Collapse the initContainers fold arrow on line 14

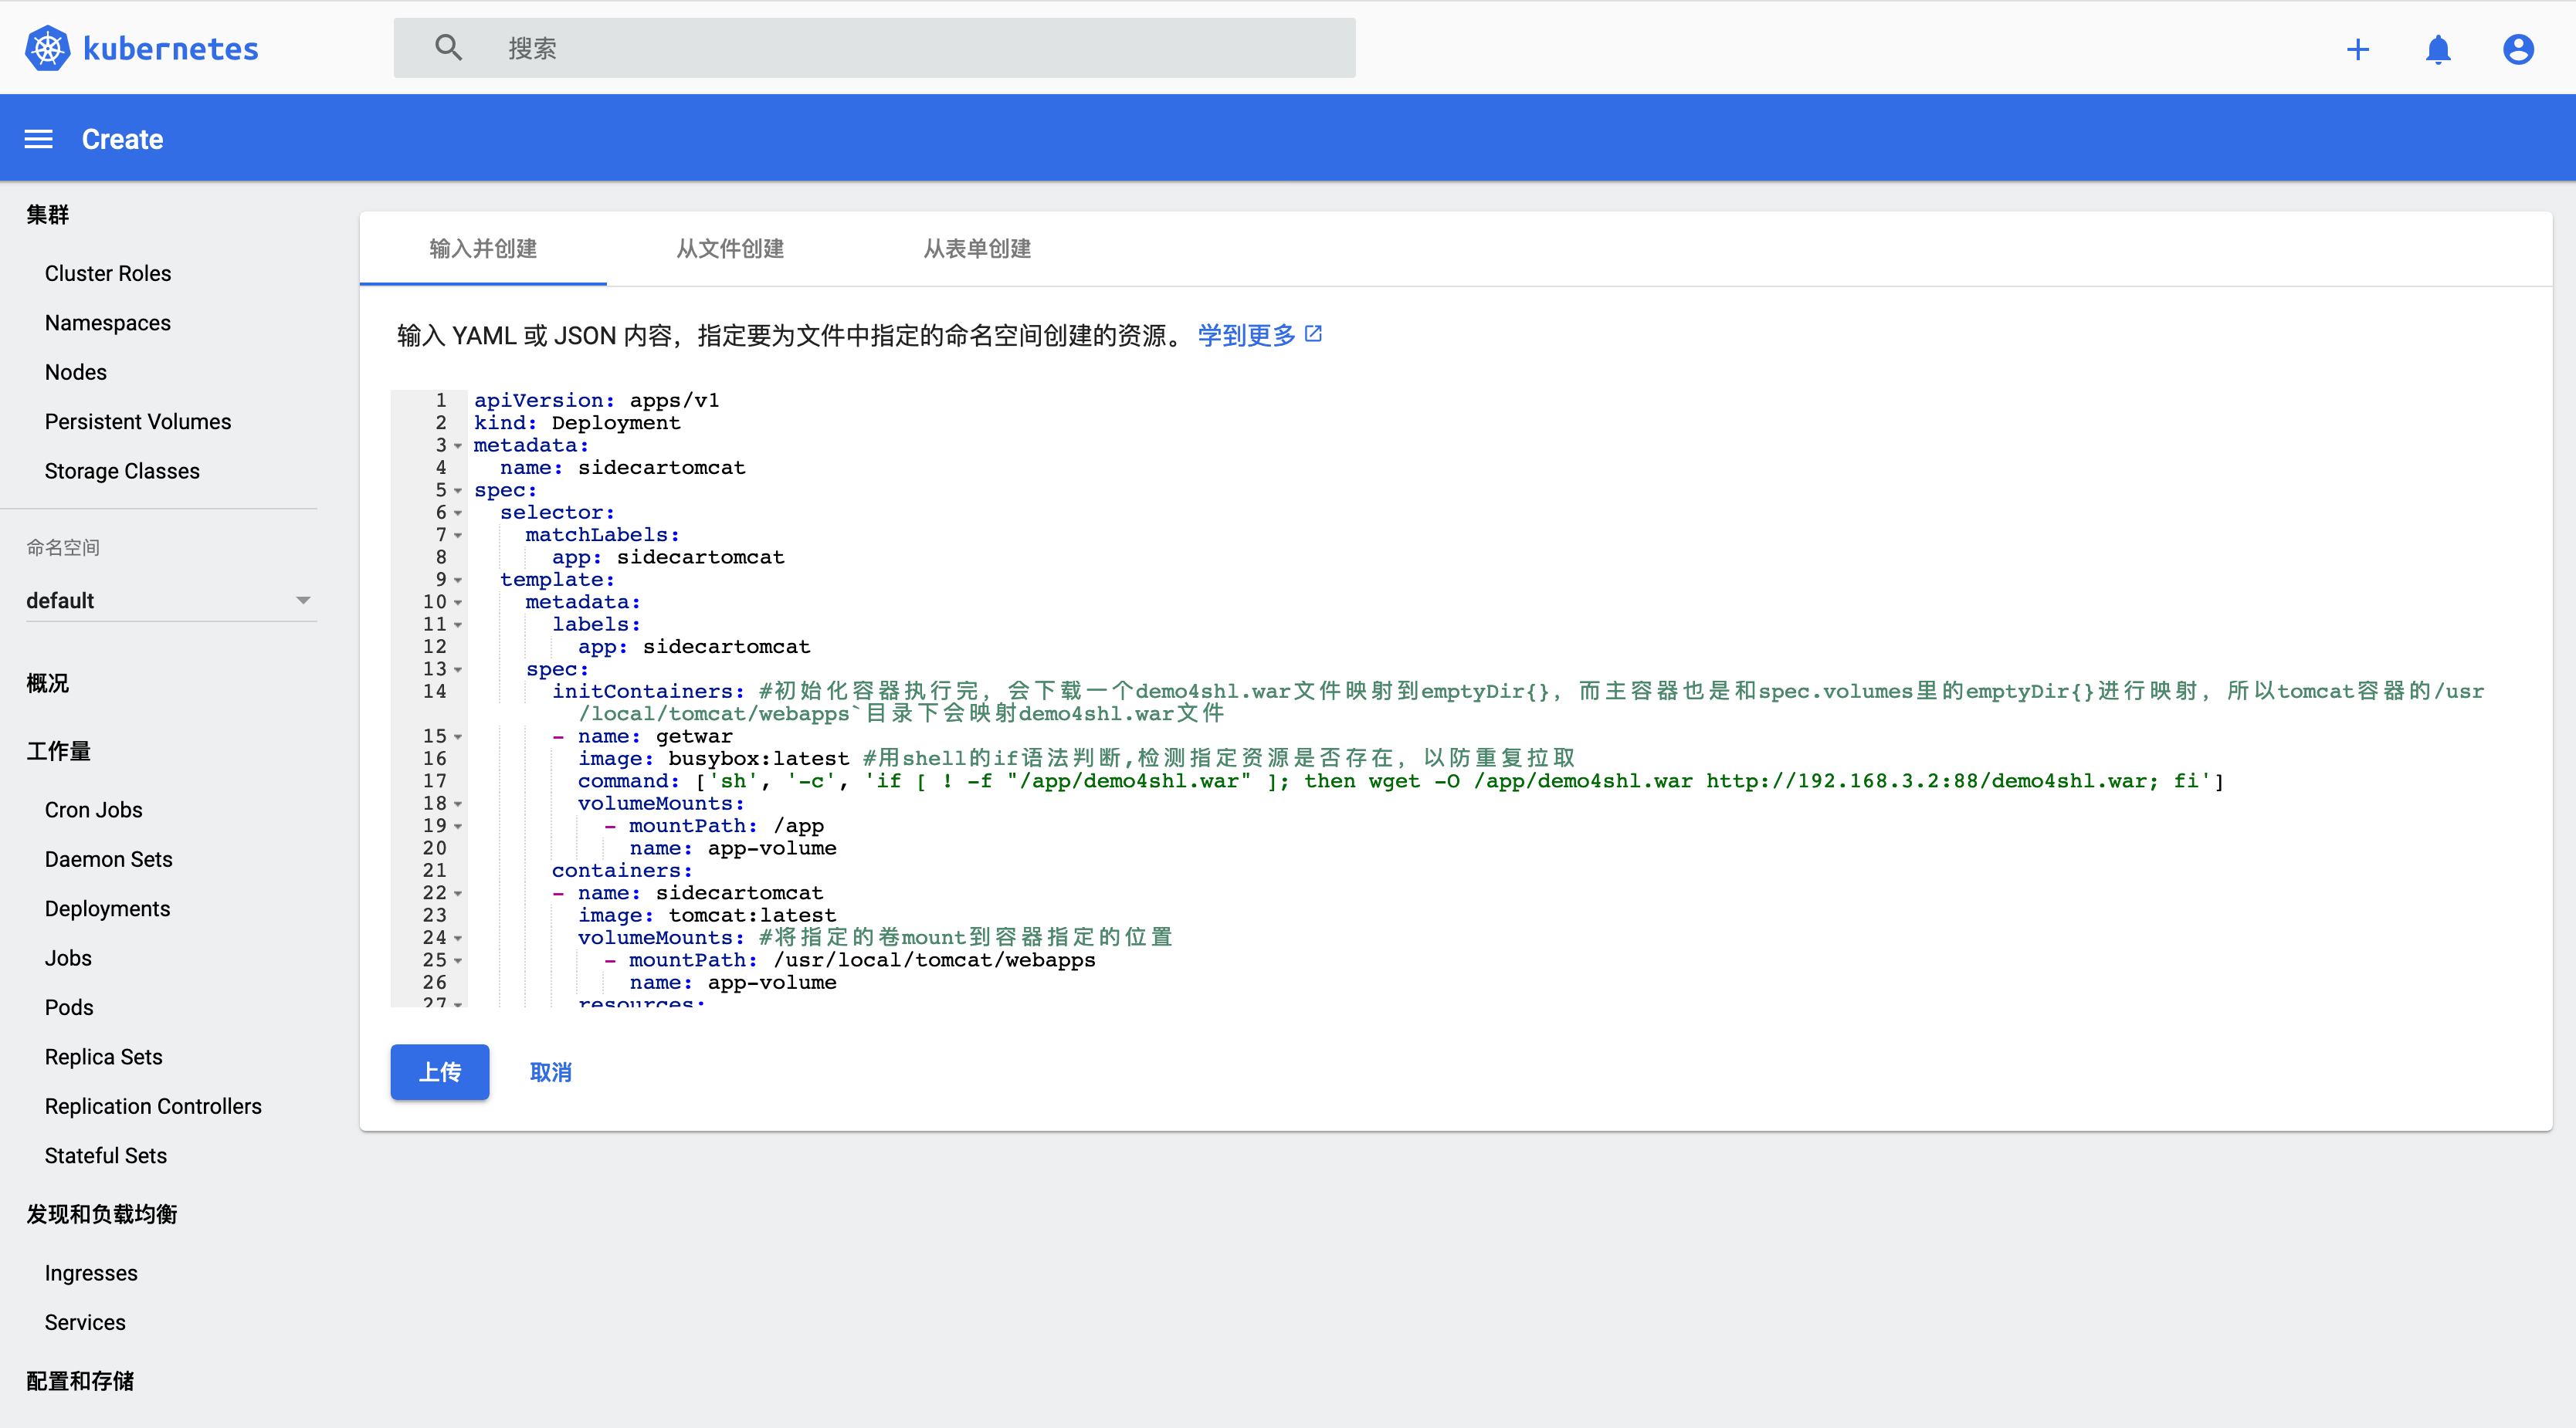tap(458, 692)
